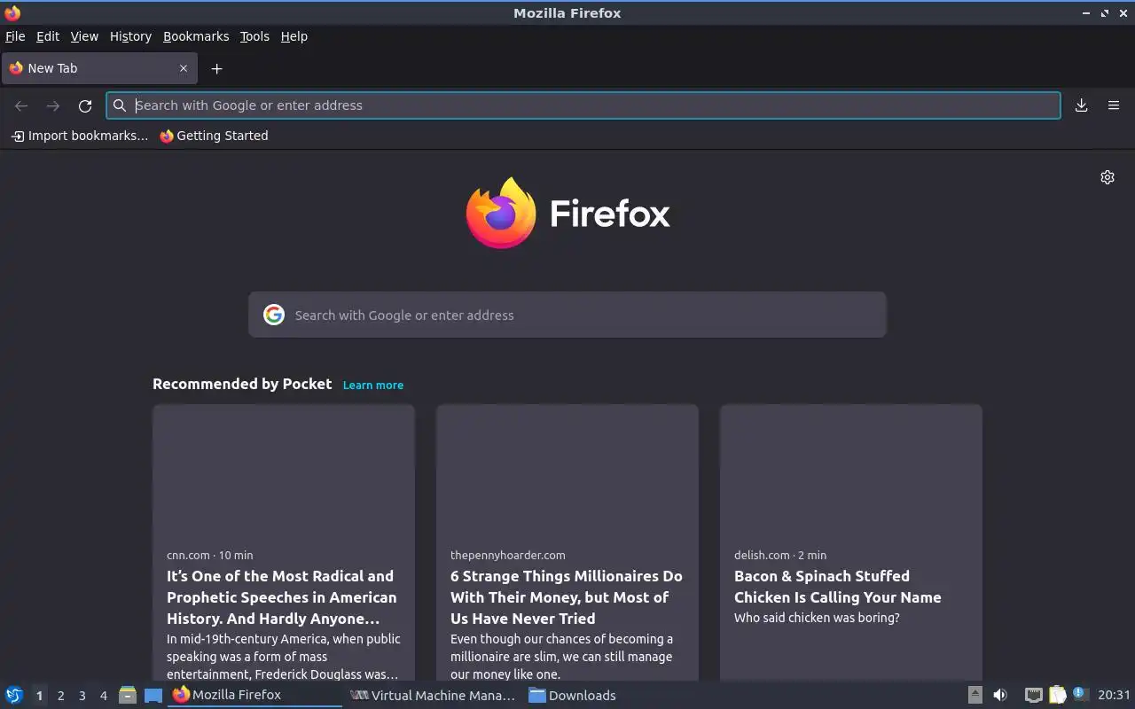Open the File menu

click(x=15, y=36)
